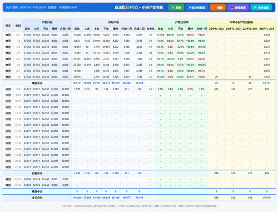Click value 2,150 in the 8-9 row
This screenshot has height=212, width=278.
pos(116,89)
